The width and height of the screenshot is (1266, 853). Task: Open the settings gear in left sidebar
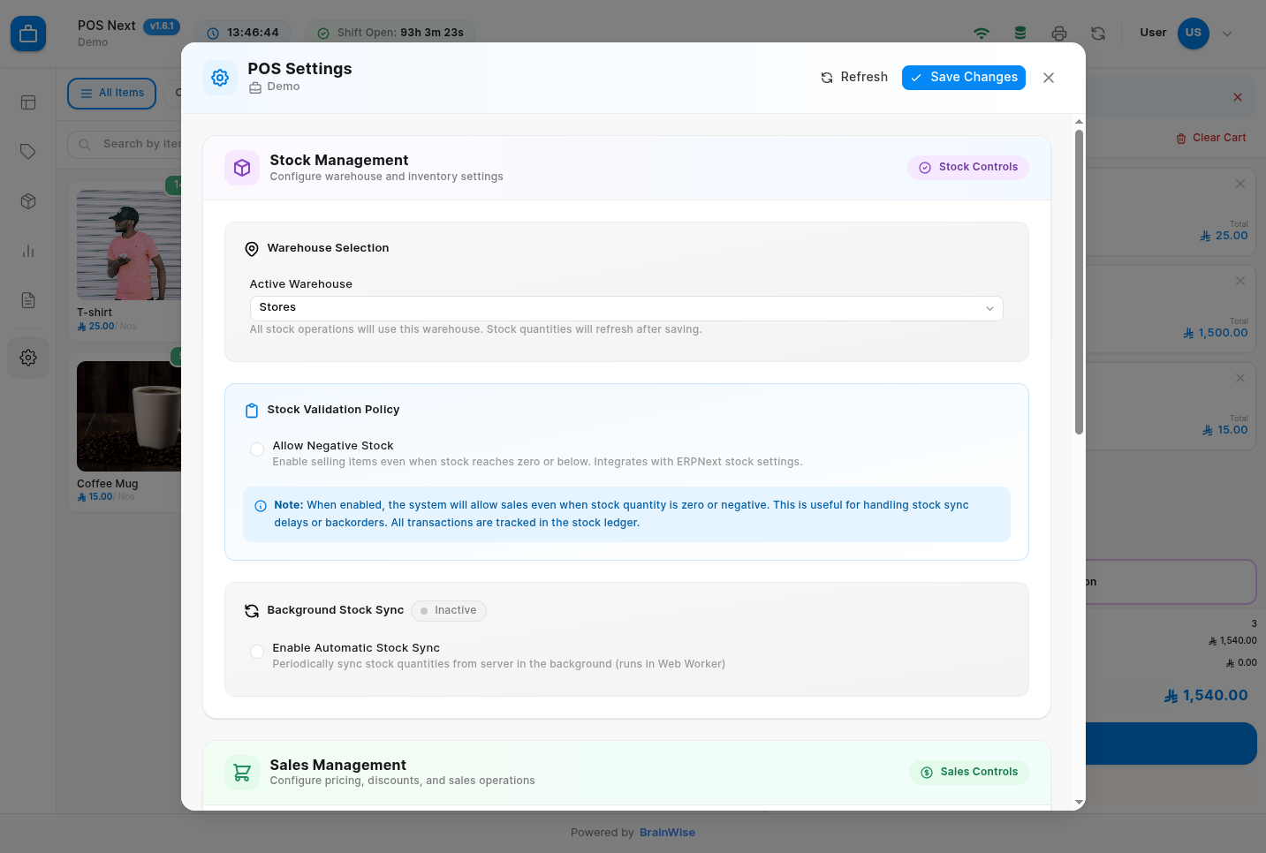pyautogui.click(x=28, y=358)
